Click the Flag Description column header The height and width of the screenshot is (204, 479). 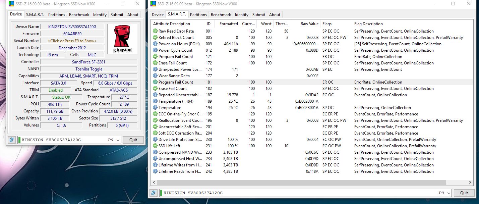[413, 24]
